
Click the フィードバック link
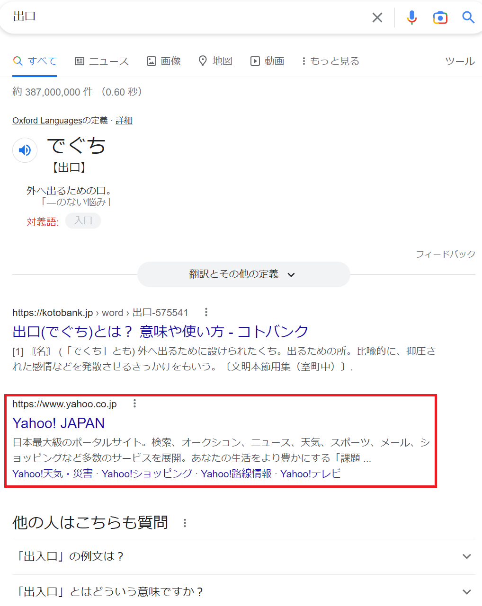[x=446, y=254]
